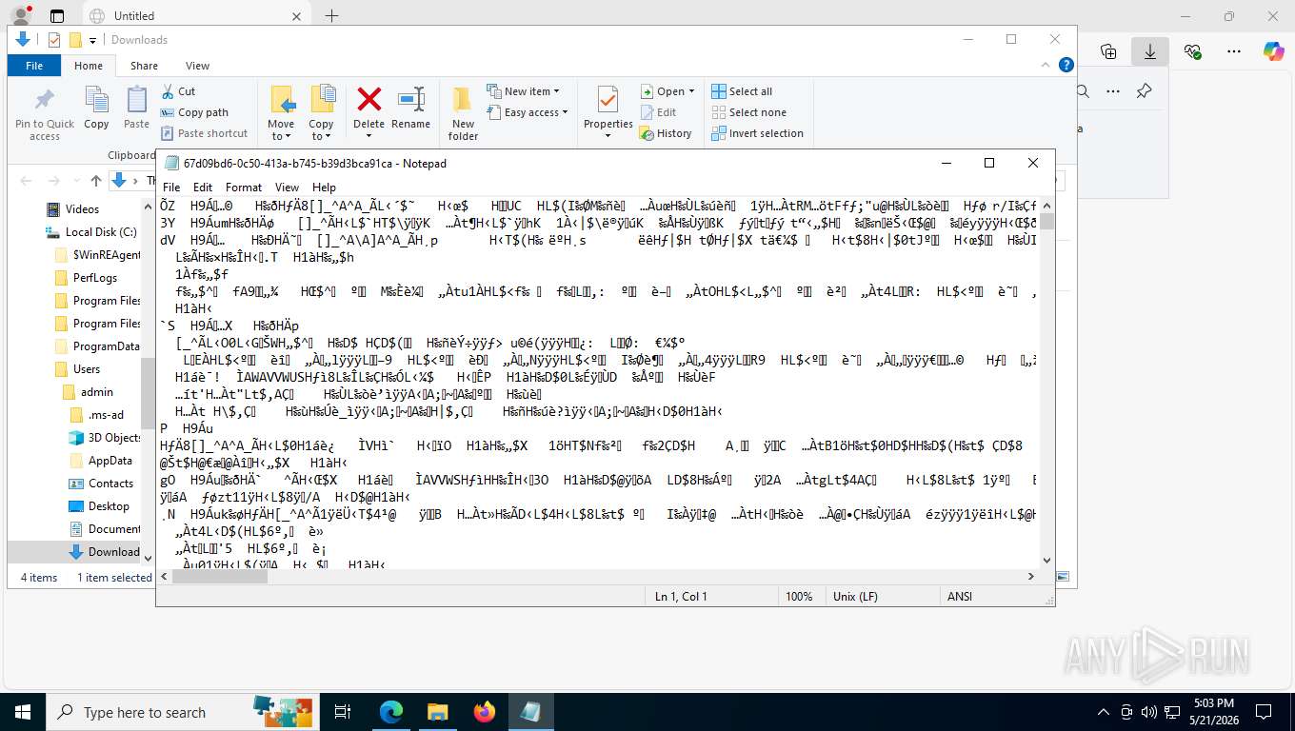The height and width of the screenshot is (731, 1295).
Task: Open File Explorer from the taskbar
Action: click(x=437, y=712)
